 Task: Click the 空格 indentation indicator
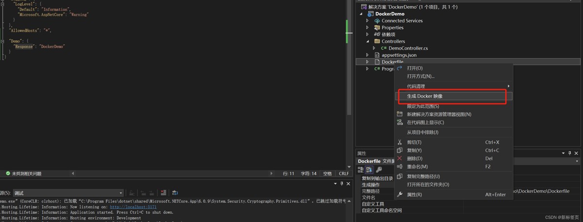(327, 173)
